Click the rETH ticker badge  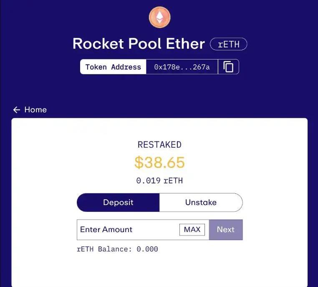tap(228, 44)
